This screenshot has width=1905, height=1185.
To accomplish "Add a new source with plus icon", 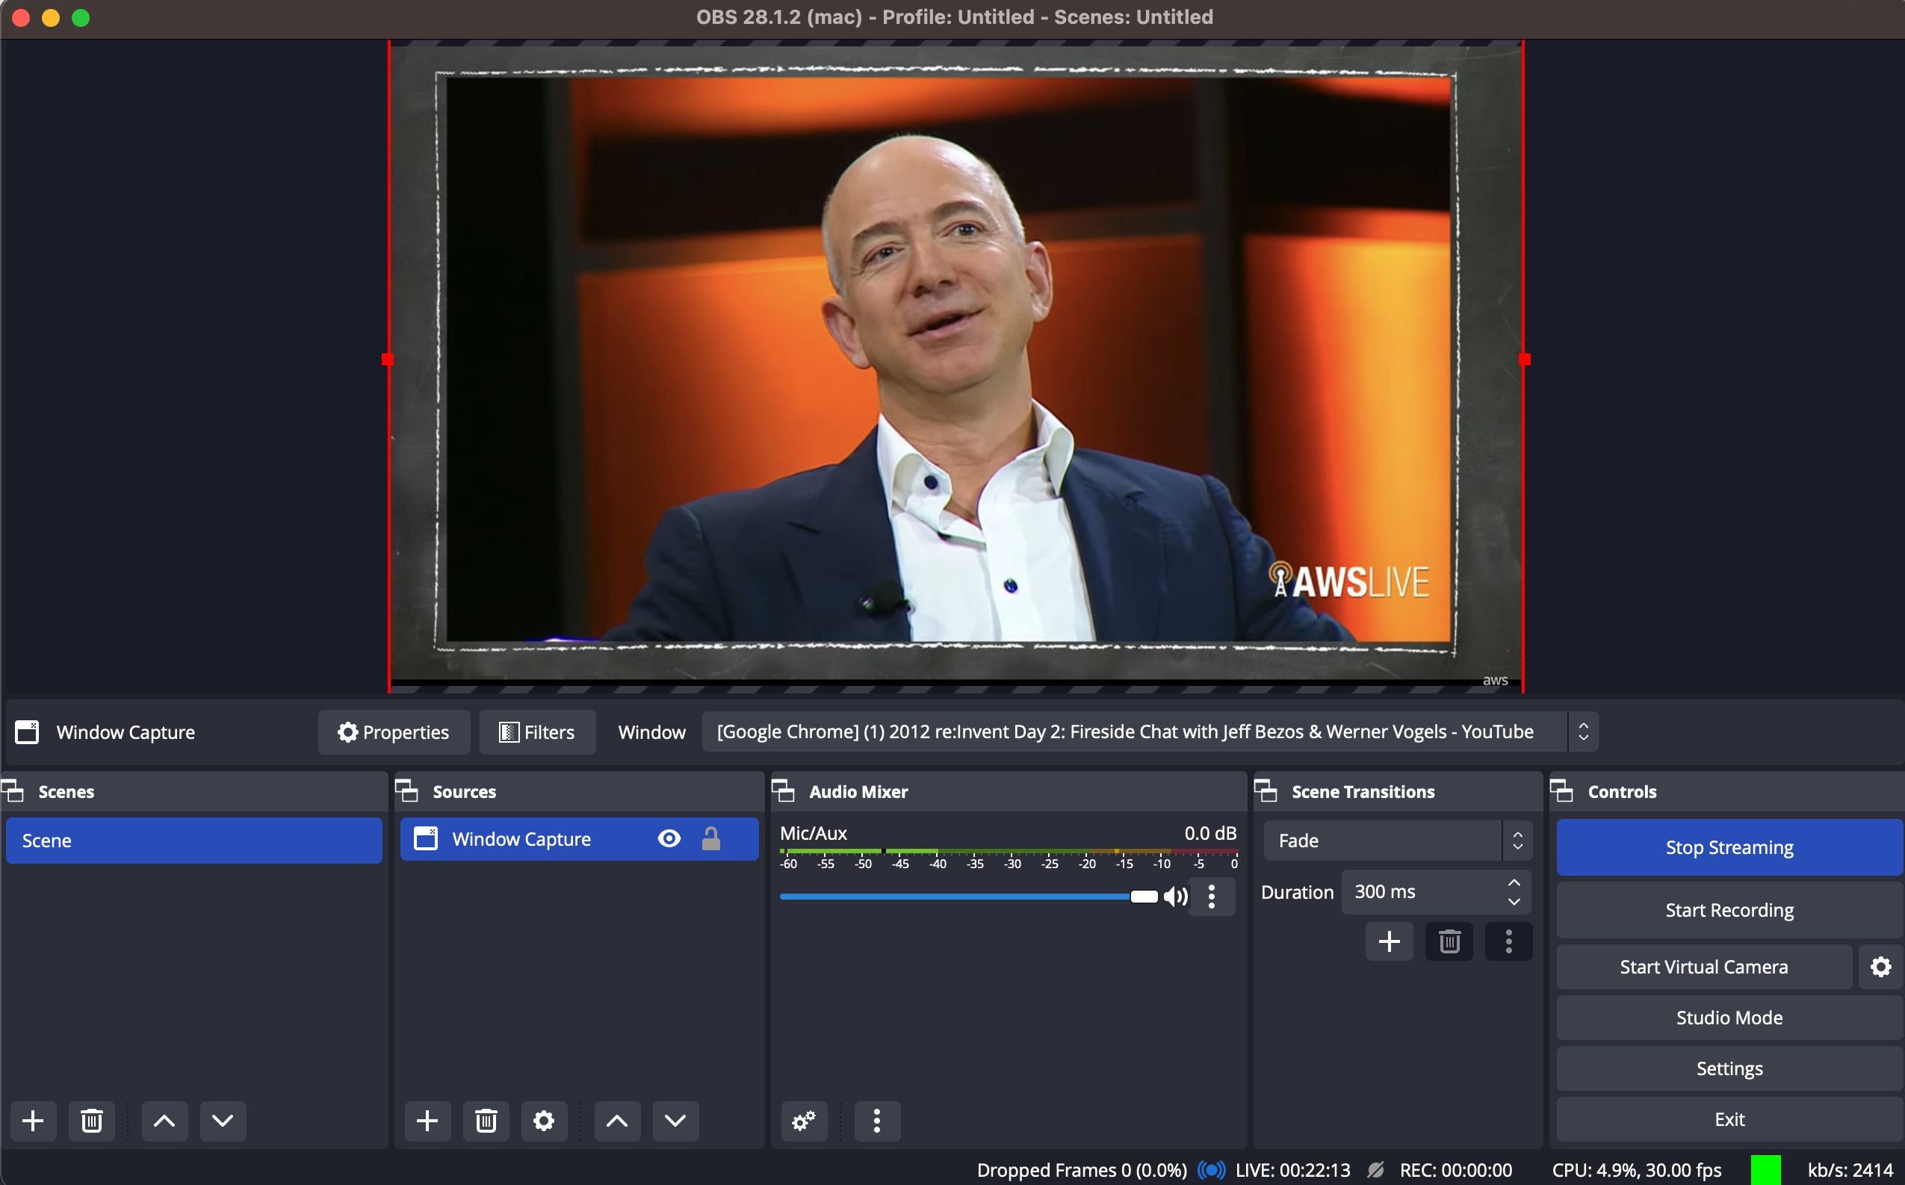I will point(427,1121).
